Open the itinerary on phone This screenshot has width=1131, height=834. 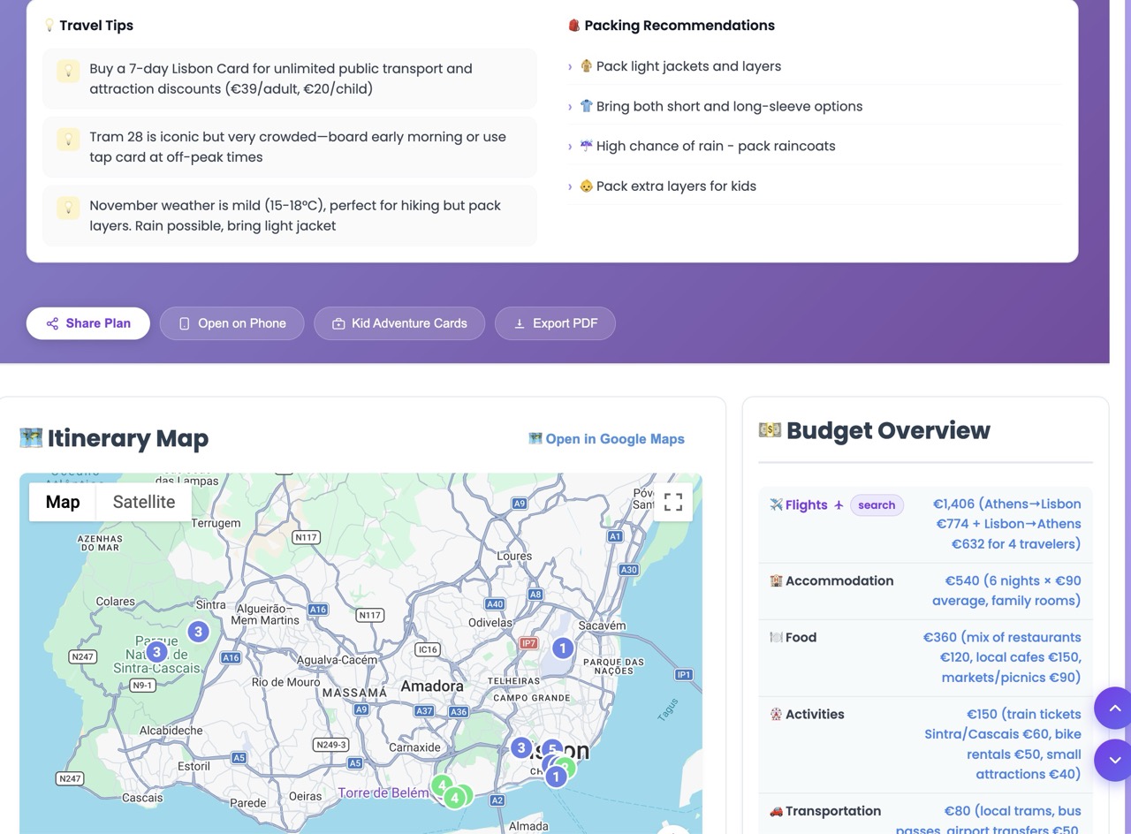(232, 323)
